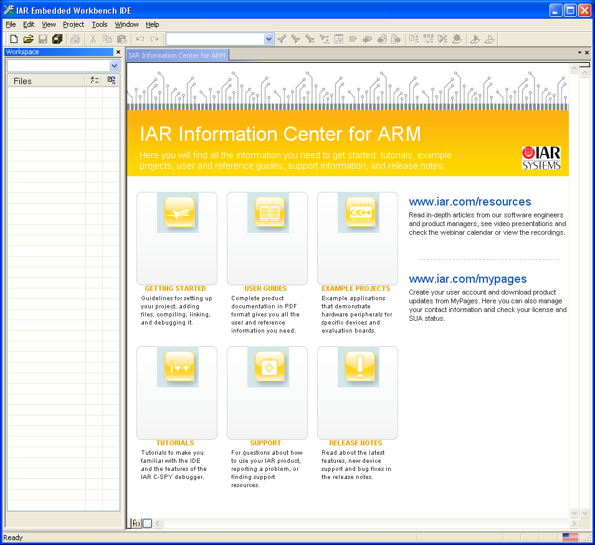Viewport: 595px width, 545px height.
Task: Click the vertical scrollbar up arrow
Action: point(574,69)
